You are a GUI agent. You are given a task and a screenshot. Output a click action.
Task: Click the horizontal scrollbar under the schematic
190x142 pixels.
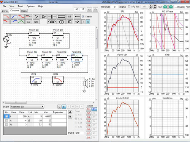pos(16,102)
